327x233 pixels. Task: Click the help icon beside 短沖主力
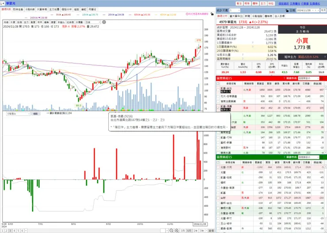325,57
